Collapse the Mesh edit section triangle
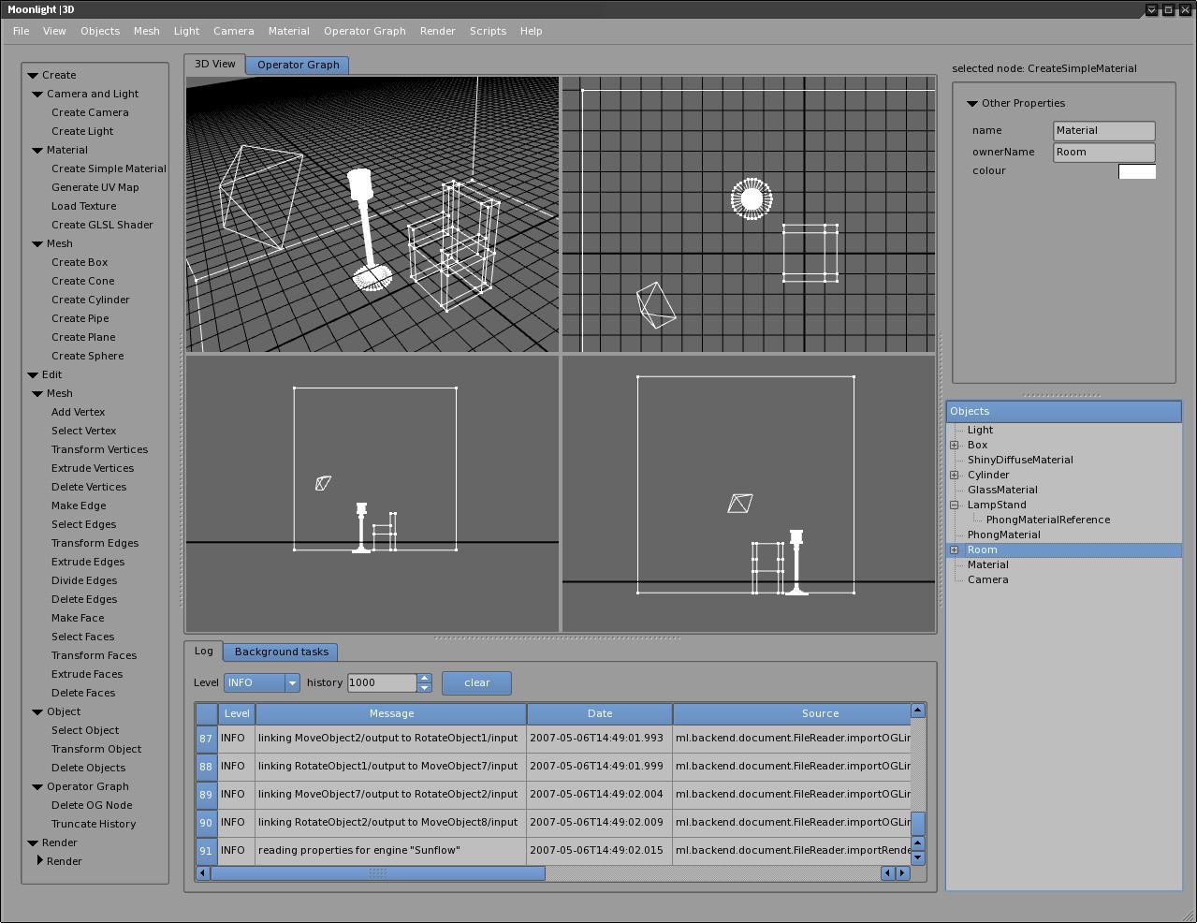Screen dimensions: 1197x923 click(37, 394)
